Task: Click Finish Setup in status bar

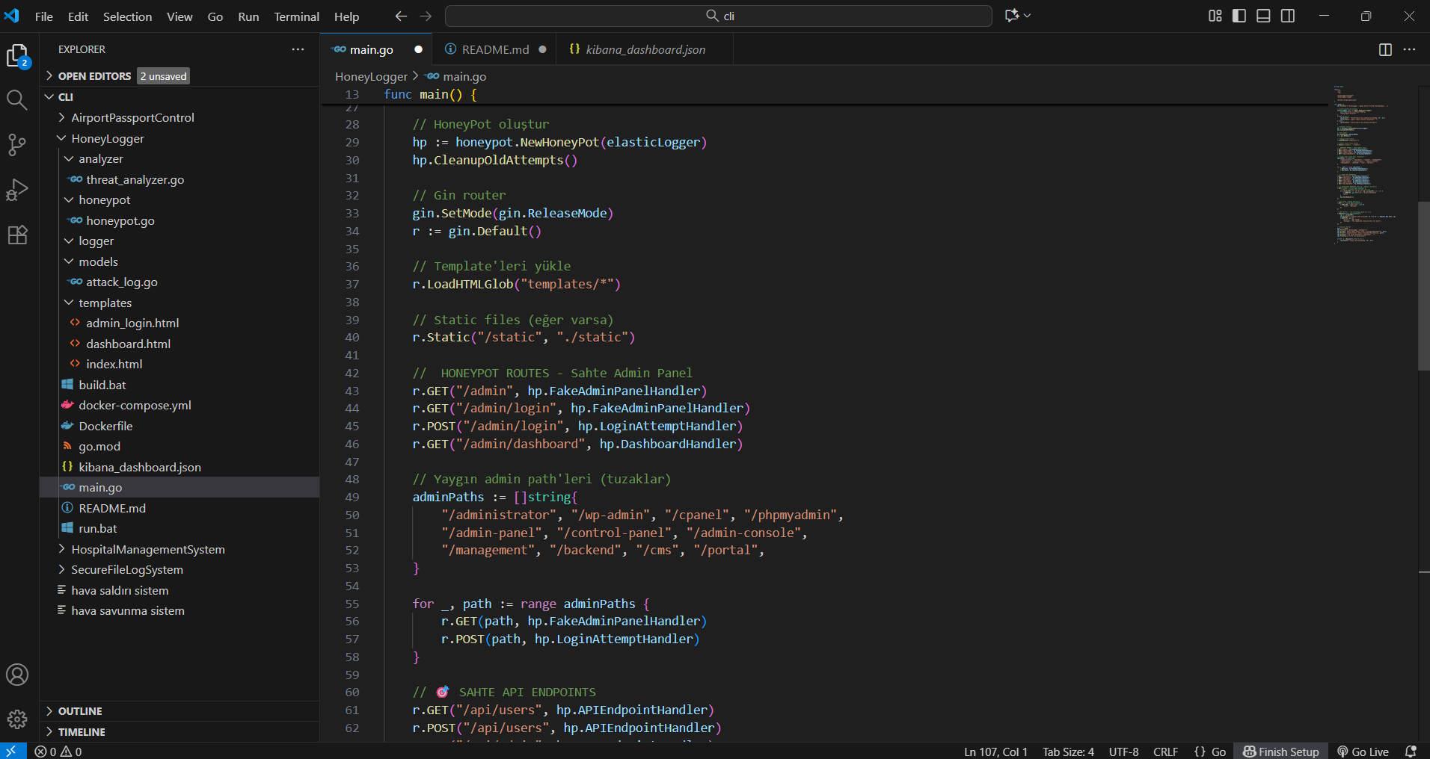Action: click(1281, 752)
